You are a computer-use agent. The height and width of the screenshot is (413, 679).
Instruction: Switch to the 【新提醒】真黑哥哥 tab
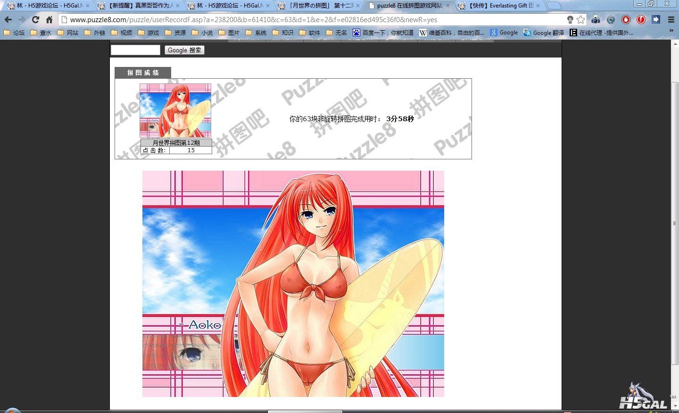139,6
